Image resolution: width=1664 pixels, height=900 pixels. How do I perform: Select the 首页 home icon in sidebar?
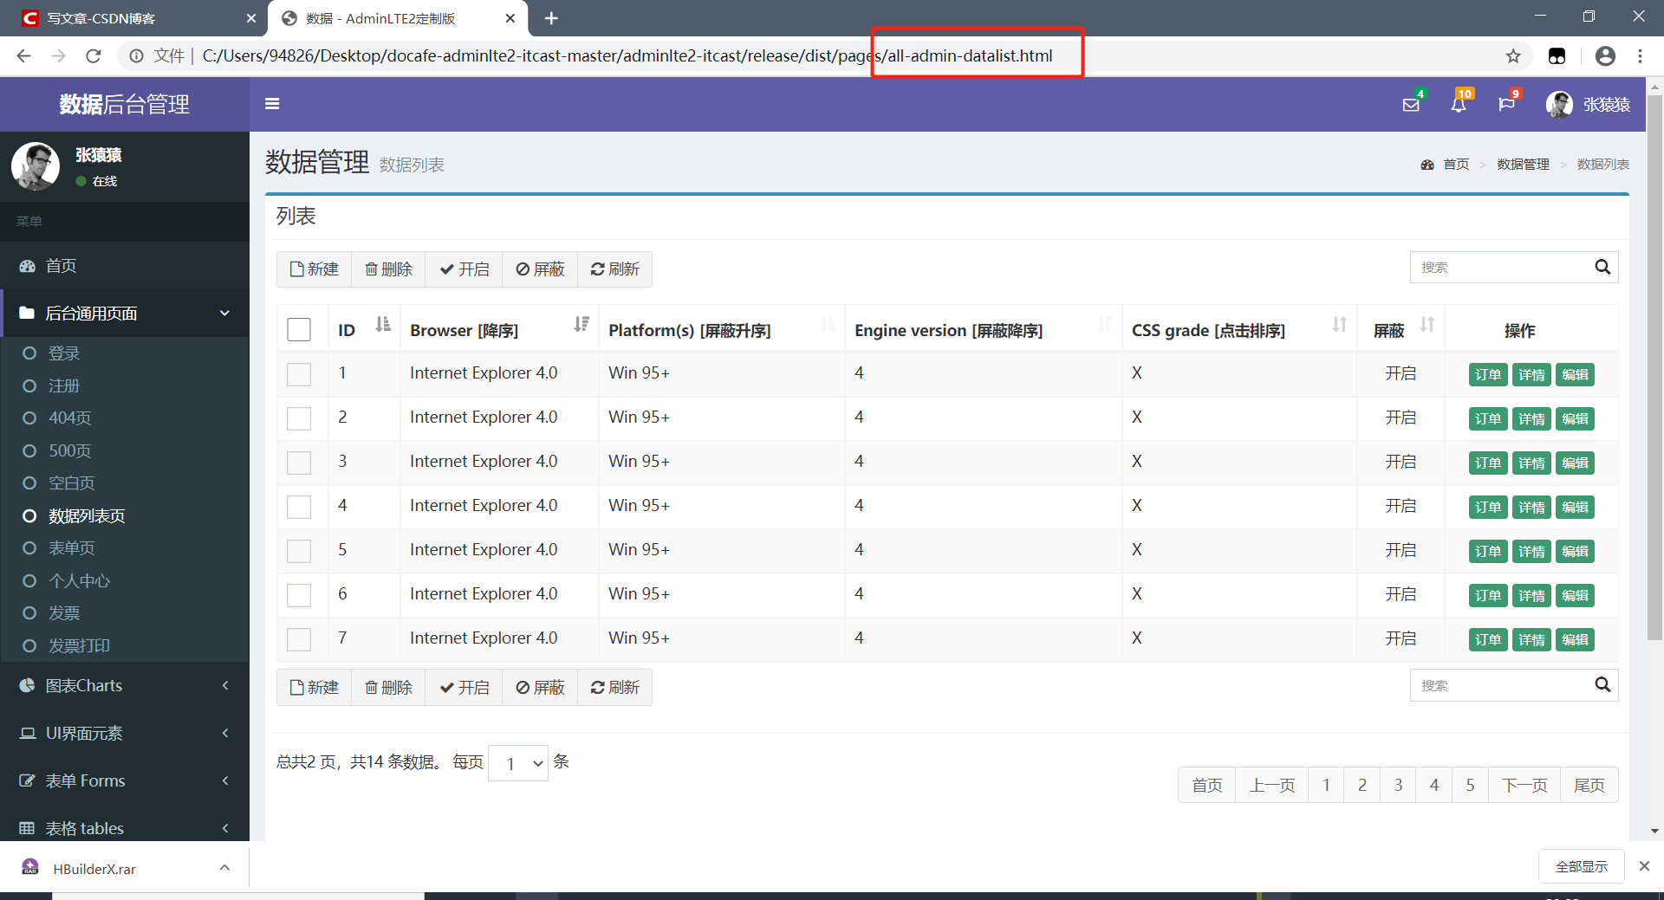tap(27, 266)
